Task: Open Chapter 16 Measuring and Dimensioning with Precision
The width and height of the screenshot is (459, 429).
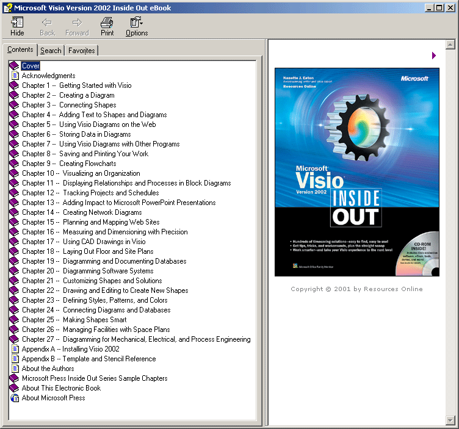Action: 105,231
